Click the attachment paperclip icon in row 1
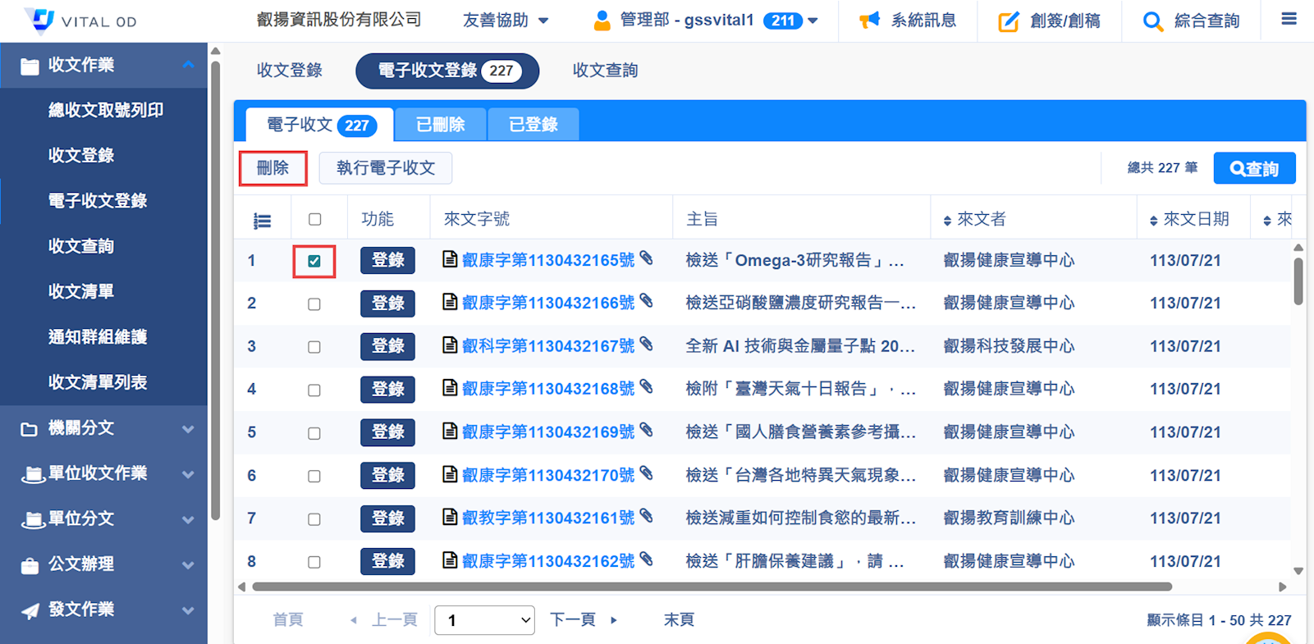The height and width of the screenshot is (644, 1314). point(647,258)
